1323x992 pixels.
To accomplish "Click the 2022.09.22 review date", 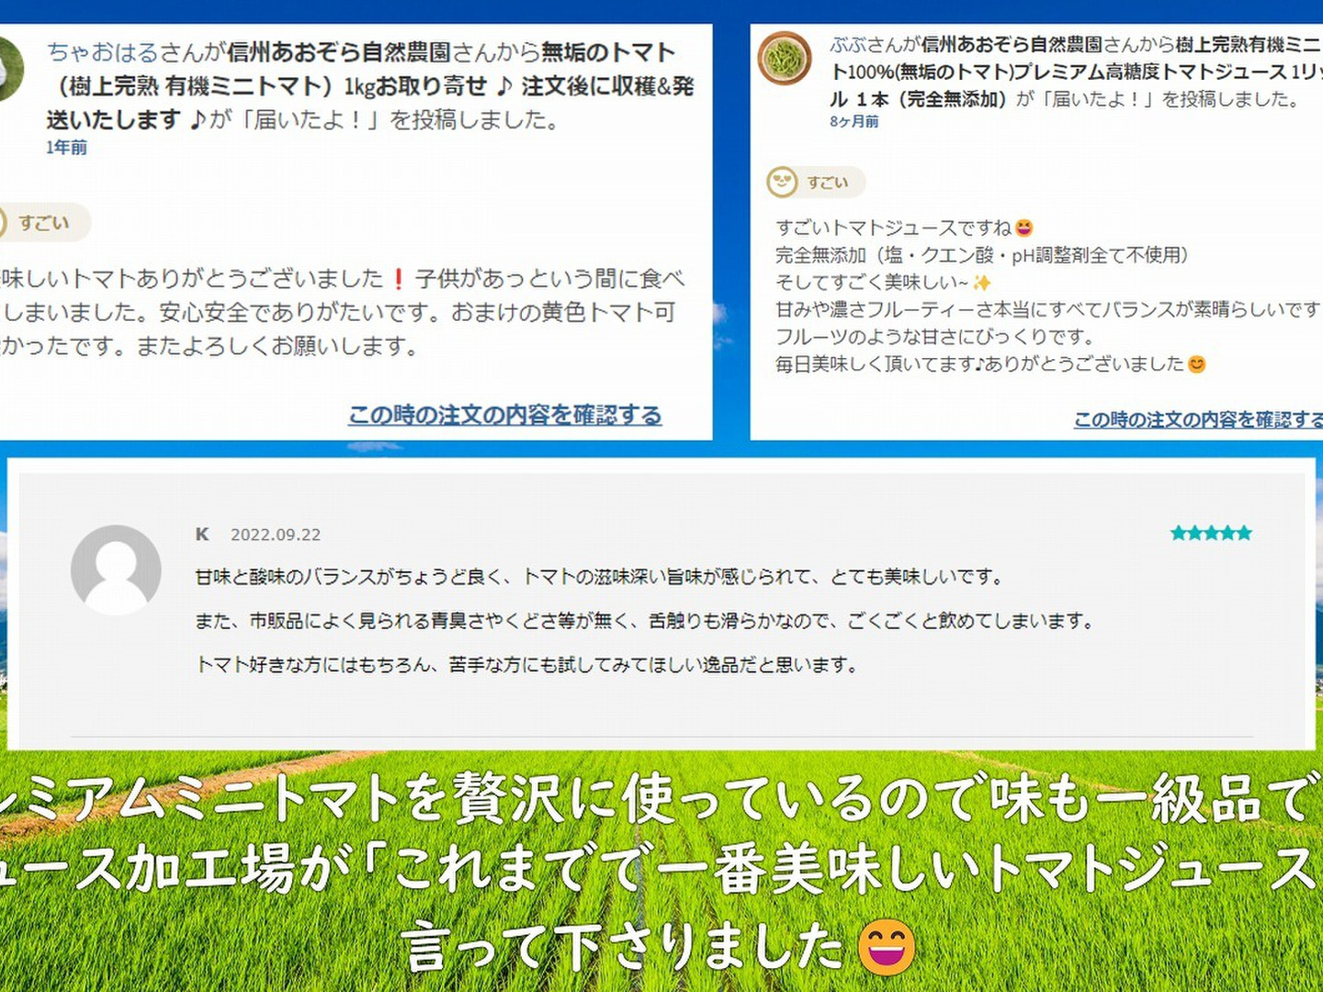I will tap(275, 535).
